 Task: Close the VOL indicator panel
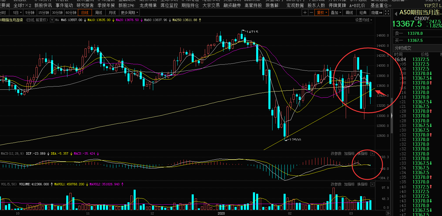(372, 184)
